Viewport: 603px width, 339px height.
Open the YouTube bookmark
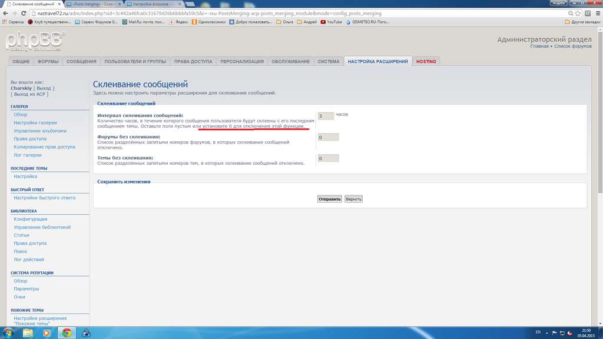click(x=331, y=22)
